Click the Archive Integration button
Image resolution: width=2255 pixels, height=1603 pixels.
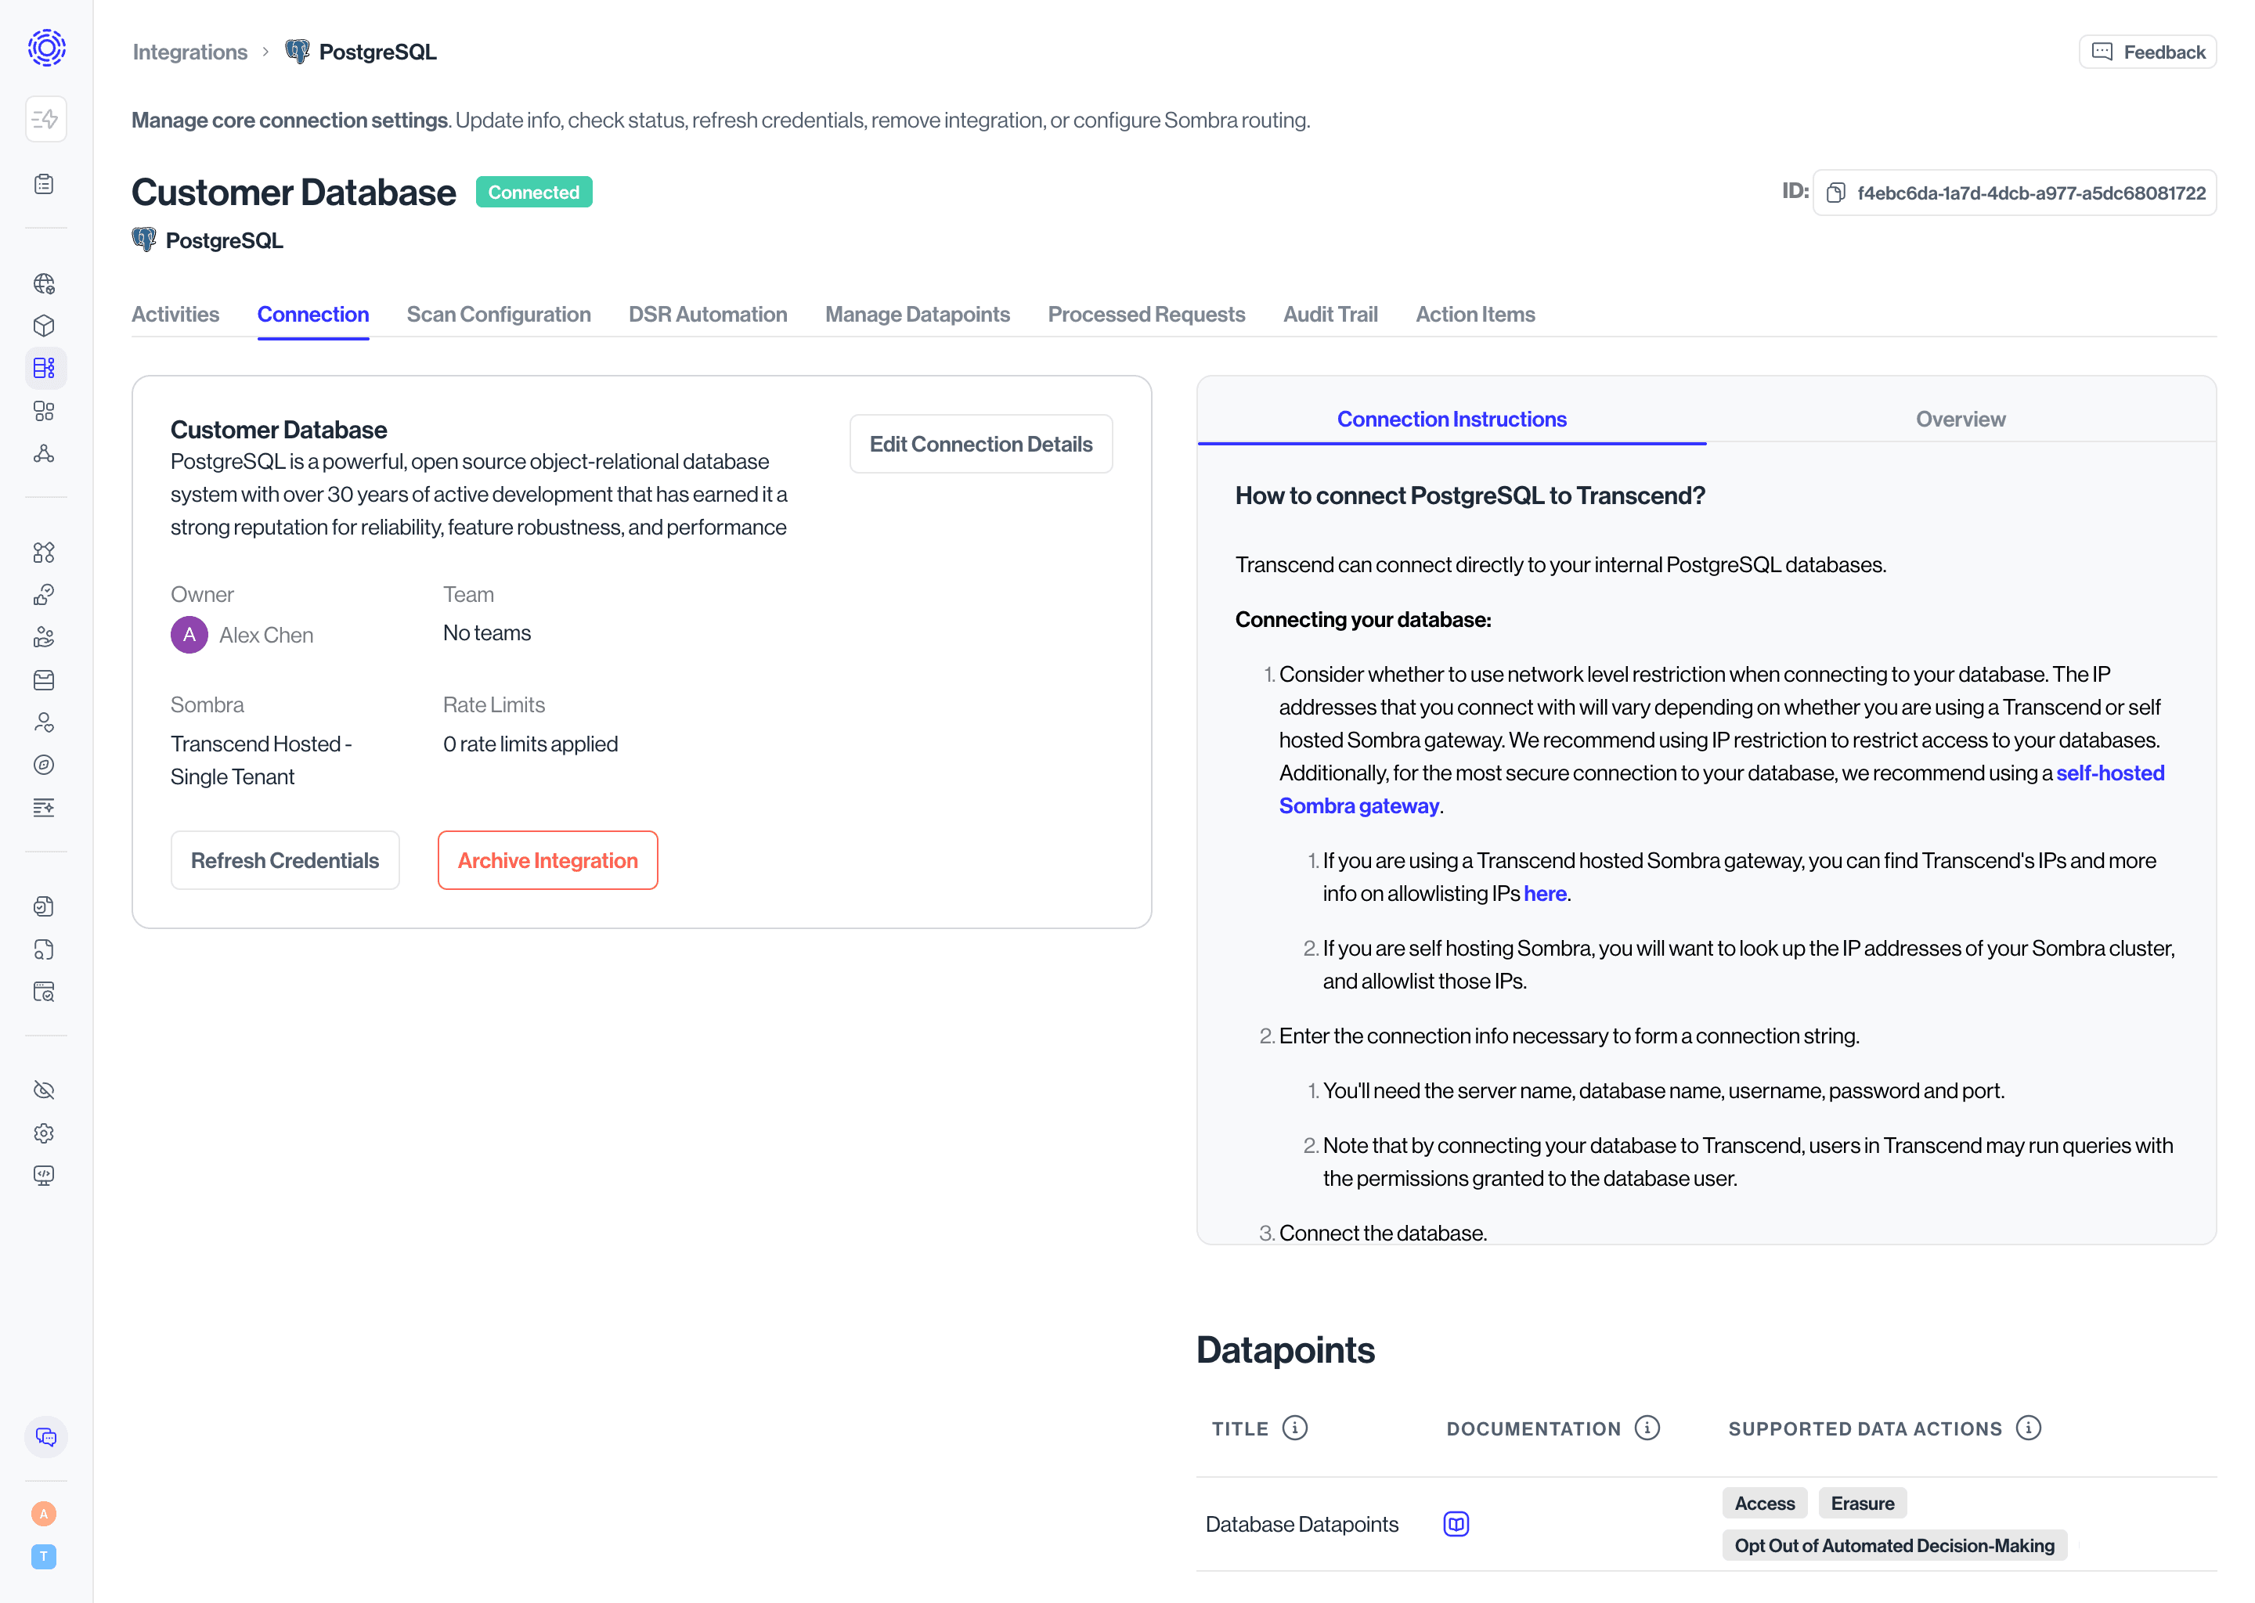(x=547, y=859)
